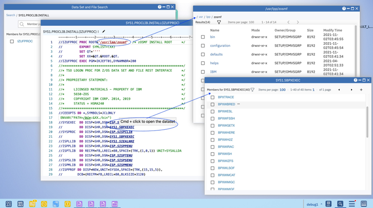Click the purple folder window taskbar icon
373x208 pixels.
tap(115, 204)
